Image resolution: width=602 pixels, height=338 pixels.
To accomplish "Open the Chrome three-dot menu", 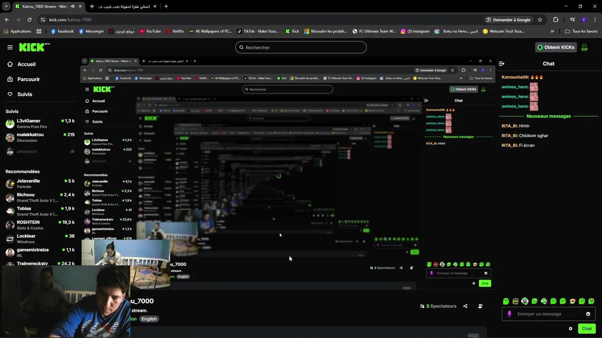I will pyautogui.click(x=594, y=20).
